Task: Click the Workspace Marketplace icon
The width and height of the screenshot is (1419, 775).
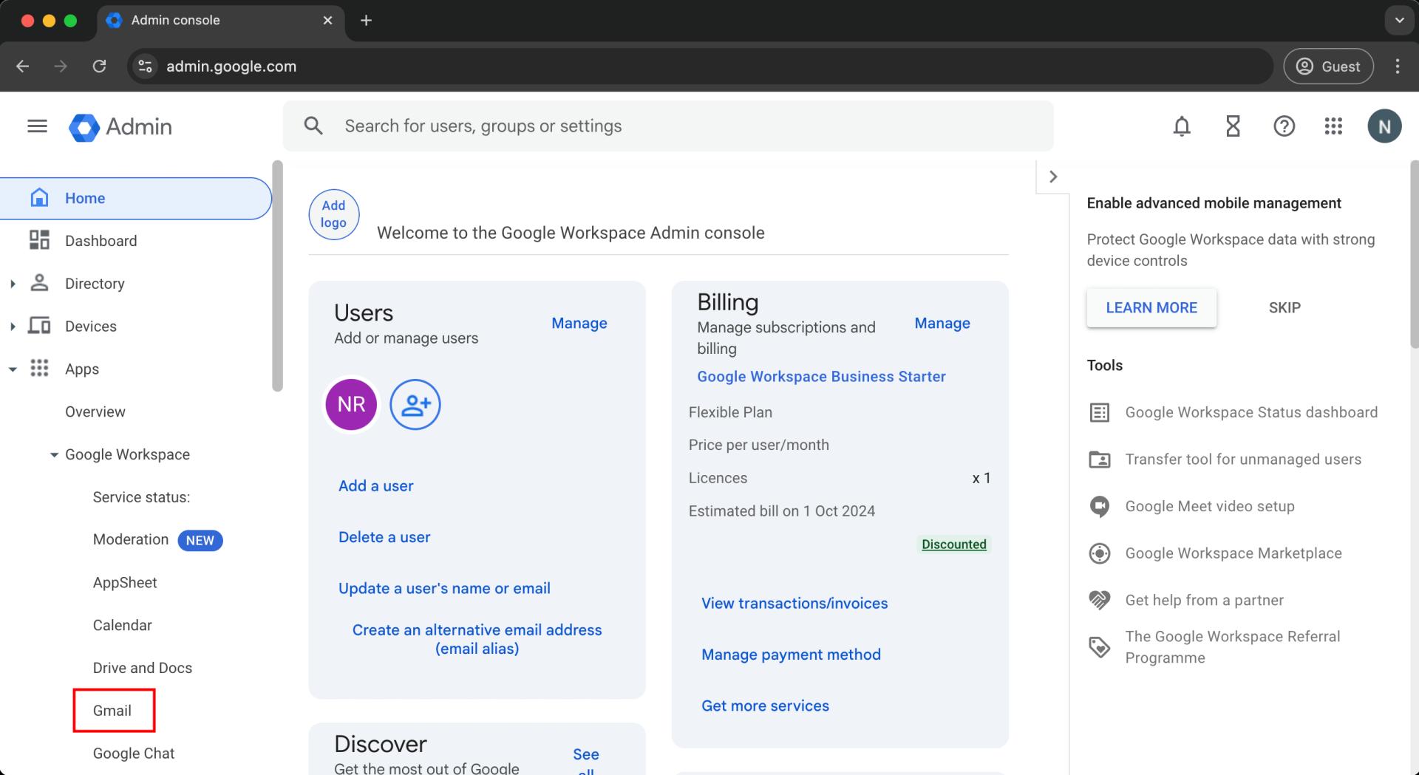Action: [x=1100, y=553]
